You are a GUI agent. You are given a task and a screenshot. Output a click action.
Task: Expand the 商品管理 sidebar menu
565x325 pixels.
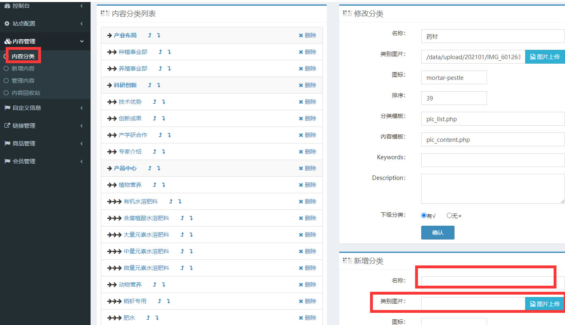pyautogui.click(x=45, y=143)
